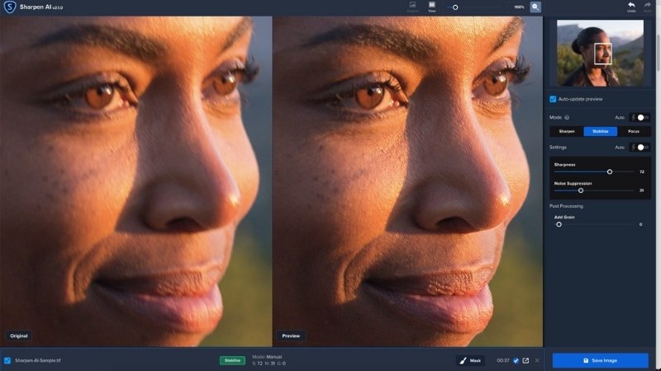Click the magnifier zoom icon
This screenshot has width=661, height=371.
pyautogui.click(x=535, y=7)
